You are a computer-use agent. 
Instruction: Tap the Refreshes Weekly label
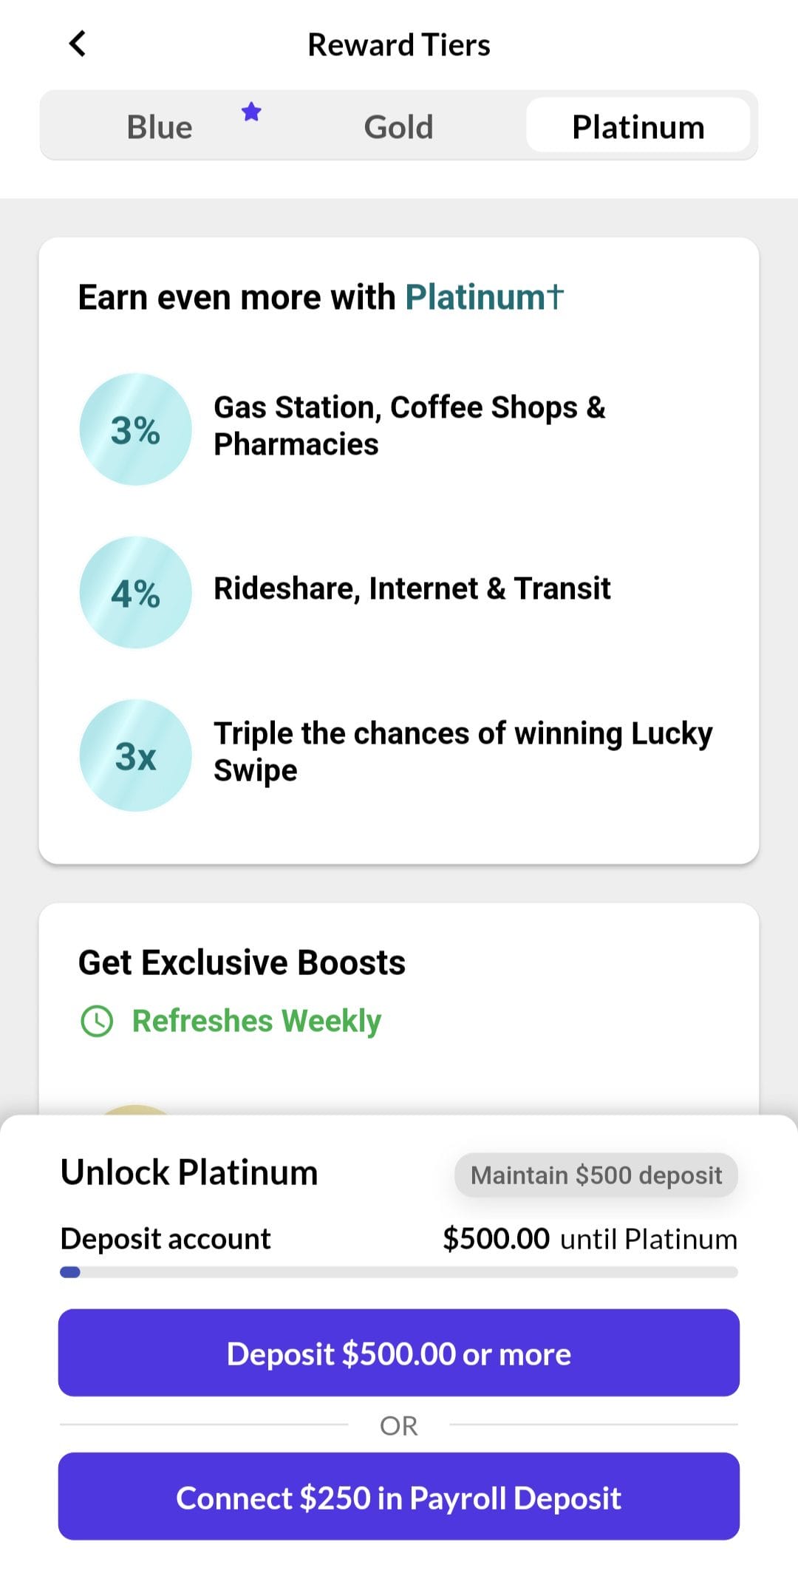pos(256,1022)
